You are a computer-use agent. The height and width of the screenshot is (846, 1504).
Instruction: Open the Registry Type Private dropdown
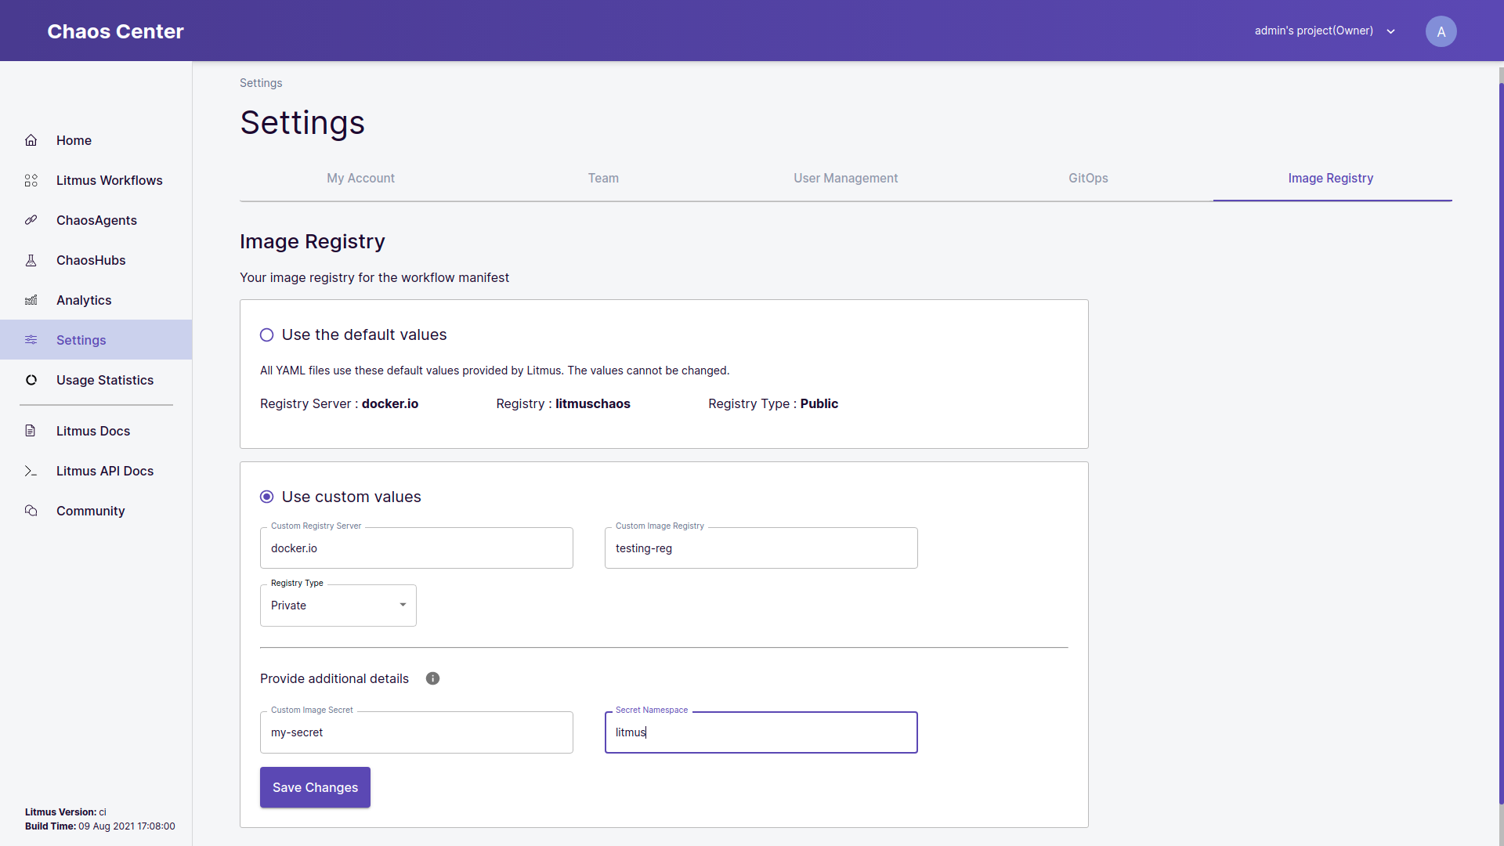[x=338, y=606]
